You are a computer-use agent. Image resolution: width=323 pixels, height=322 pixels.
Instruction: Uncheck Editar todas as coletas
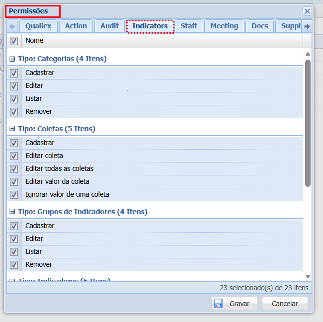click(x=14, y=169)
